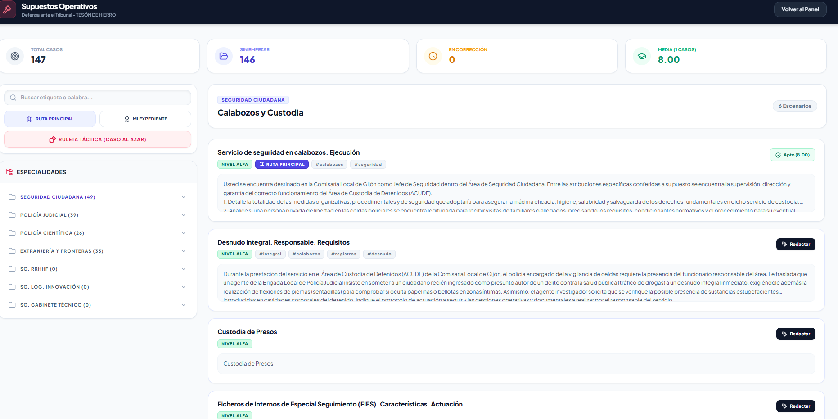Open the Servicio de seguridad en calabozos title
Screen dimensions: 838x419
[x=288, y=152]
